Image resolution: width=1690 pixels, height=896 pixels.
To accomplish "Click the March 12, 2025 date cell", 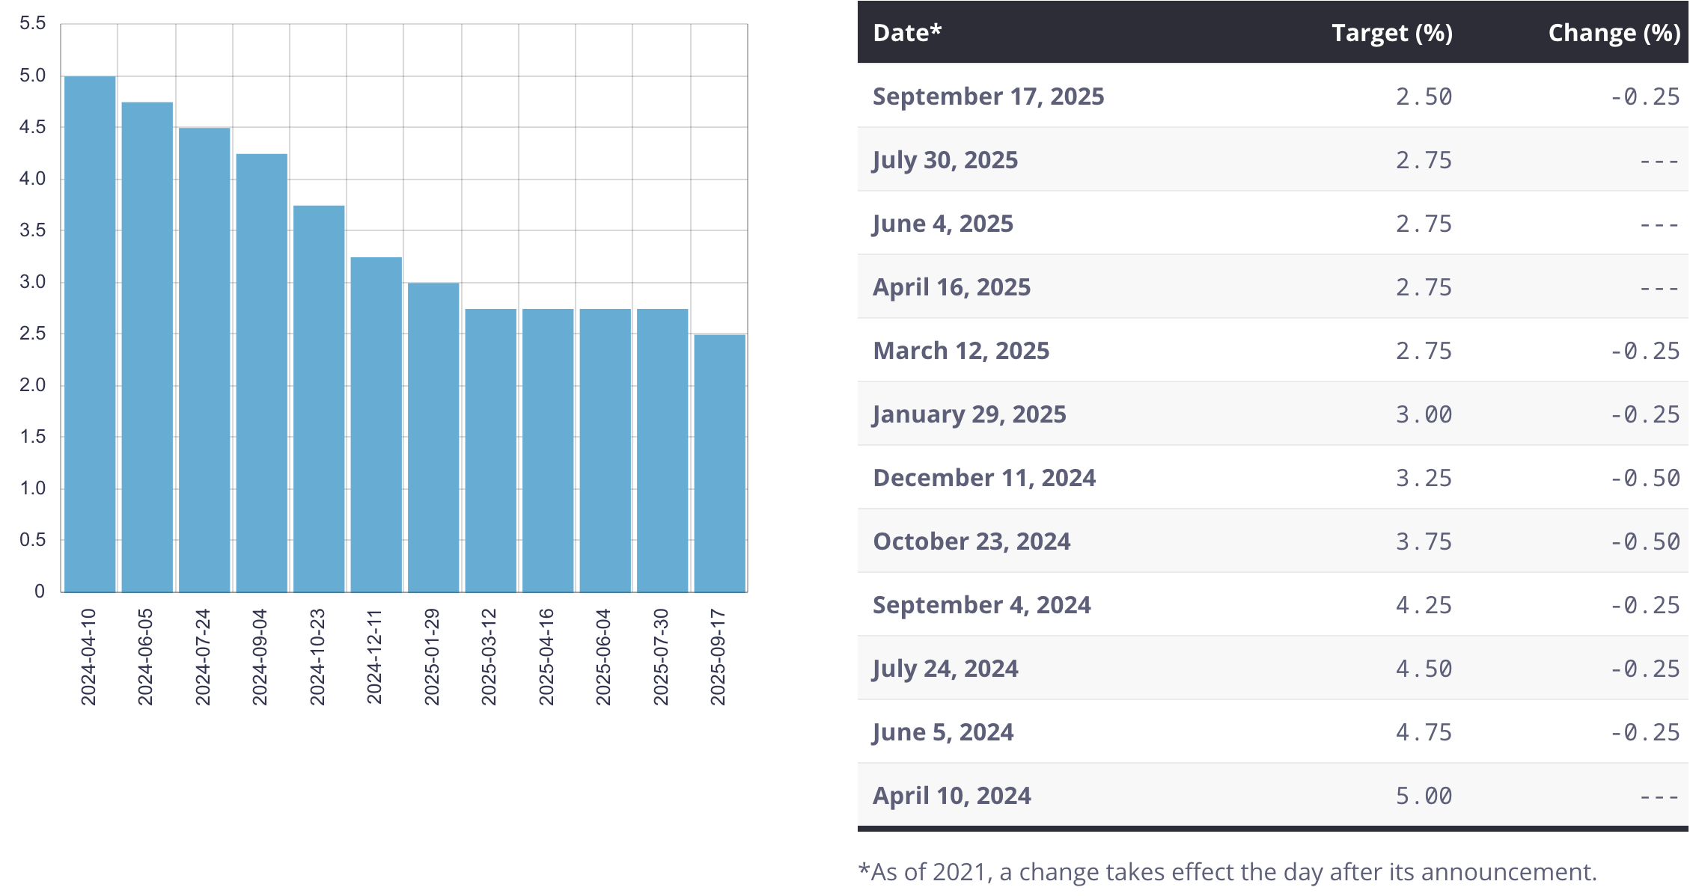I will [961, 351].
